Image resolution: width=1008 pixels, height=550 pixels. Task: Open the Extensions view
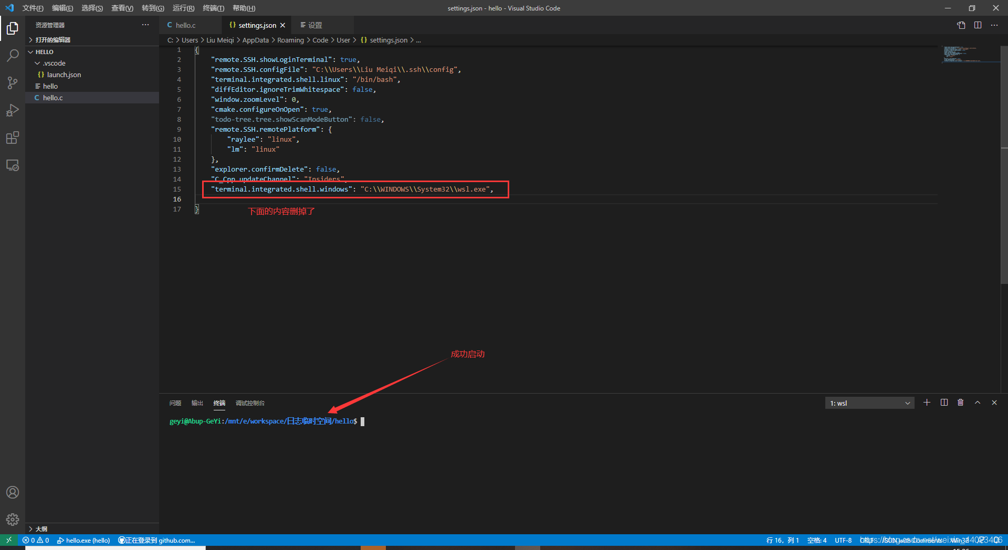click(x=13, y=137)
